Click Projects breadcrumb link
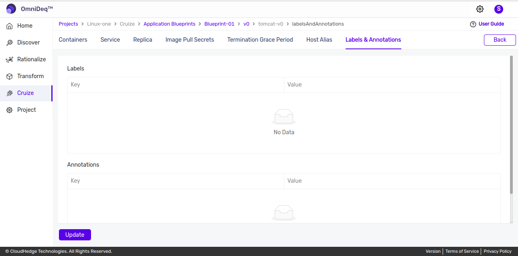This screenshot has width=518, height=256. tap(69, 24)
